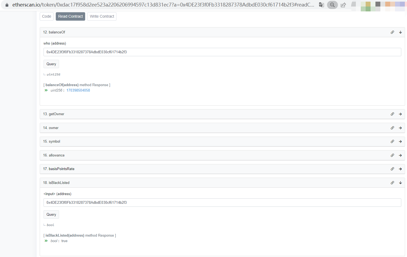Click share icon in browser address bar
Viewport: 407px width, 257px height.
pos(343,5)
